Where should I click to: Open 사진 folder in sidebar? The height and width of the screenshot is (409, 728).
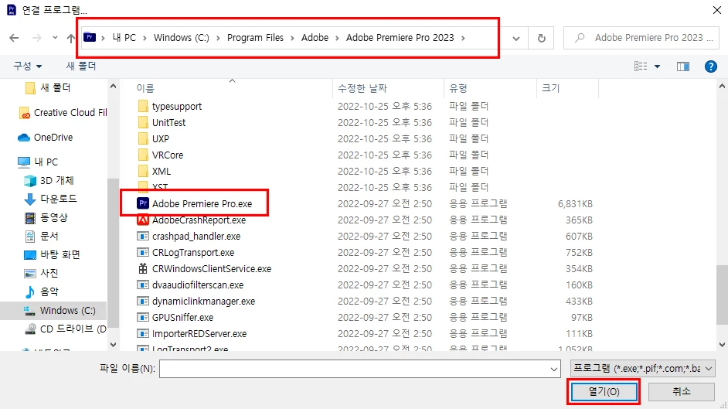click(41, 273)
